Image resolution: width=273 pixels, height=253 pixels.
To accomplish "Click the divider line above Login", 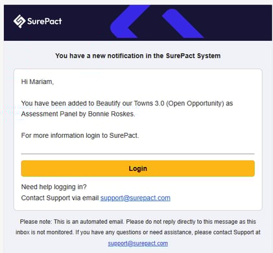I will tap(138, 154).
